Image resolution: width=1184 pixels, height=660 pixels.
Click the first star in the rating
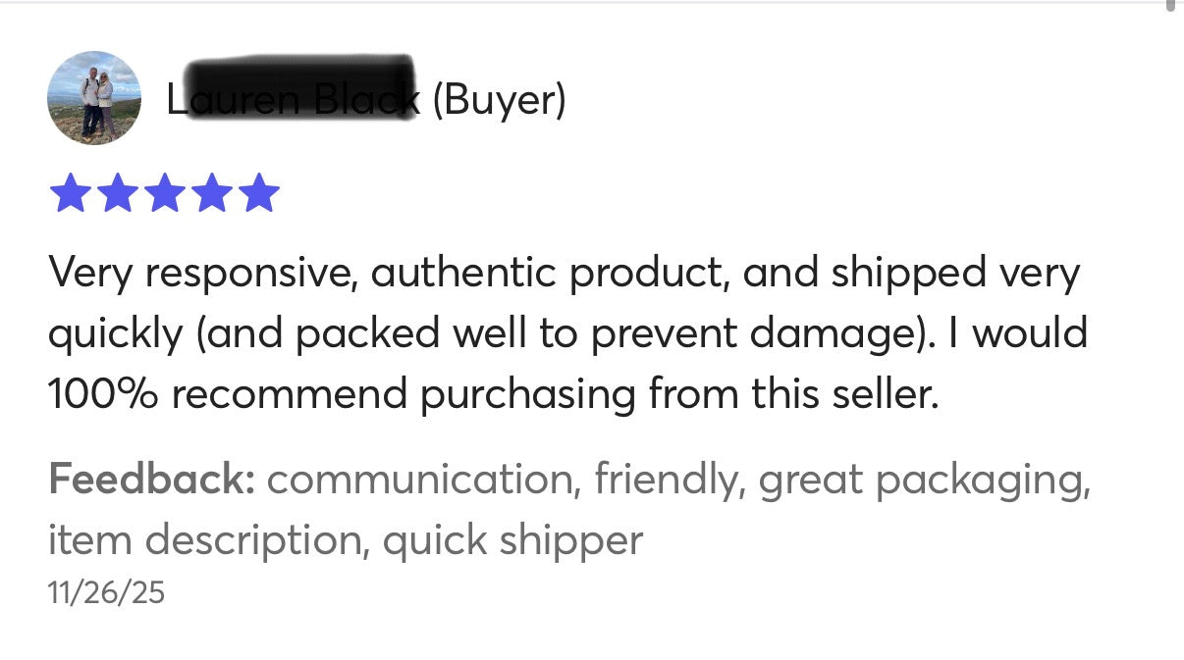click(69, 193)
